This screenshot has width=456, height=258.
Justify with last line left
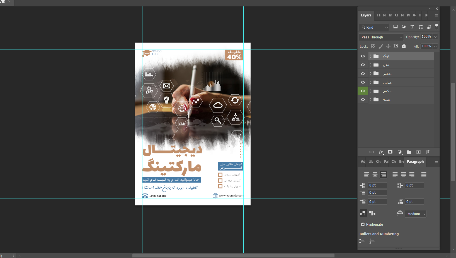(395, 175)
